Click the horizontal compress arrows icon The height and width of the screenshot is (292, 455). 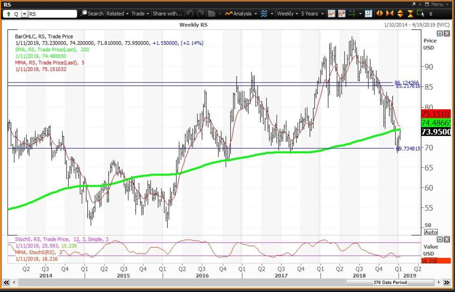click(x=389, y=14)
